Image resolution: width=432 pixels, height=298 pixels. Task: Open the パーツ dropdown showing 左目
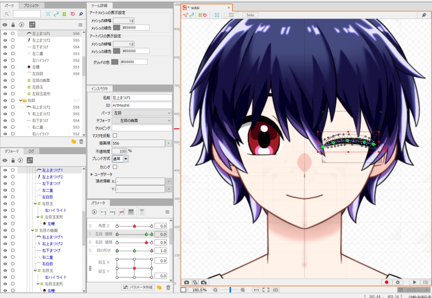pos(142,113)
